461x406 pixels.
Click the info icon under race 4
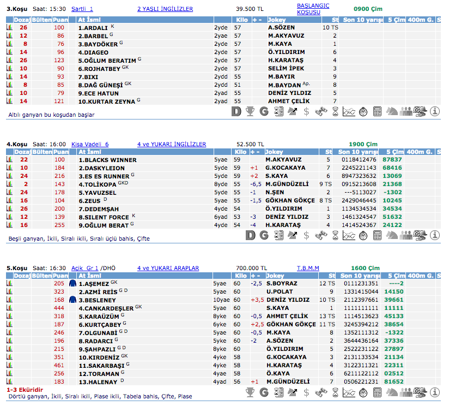coord(434,235)
